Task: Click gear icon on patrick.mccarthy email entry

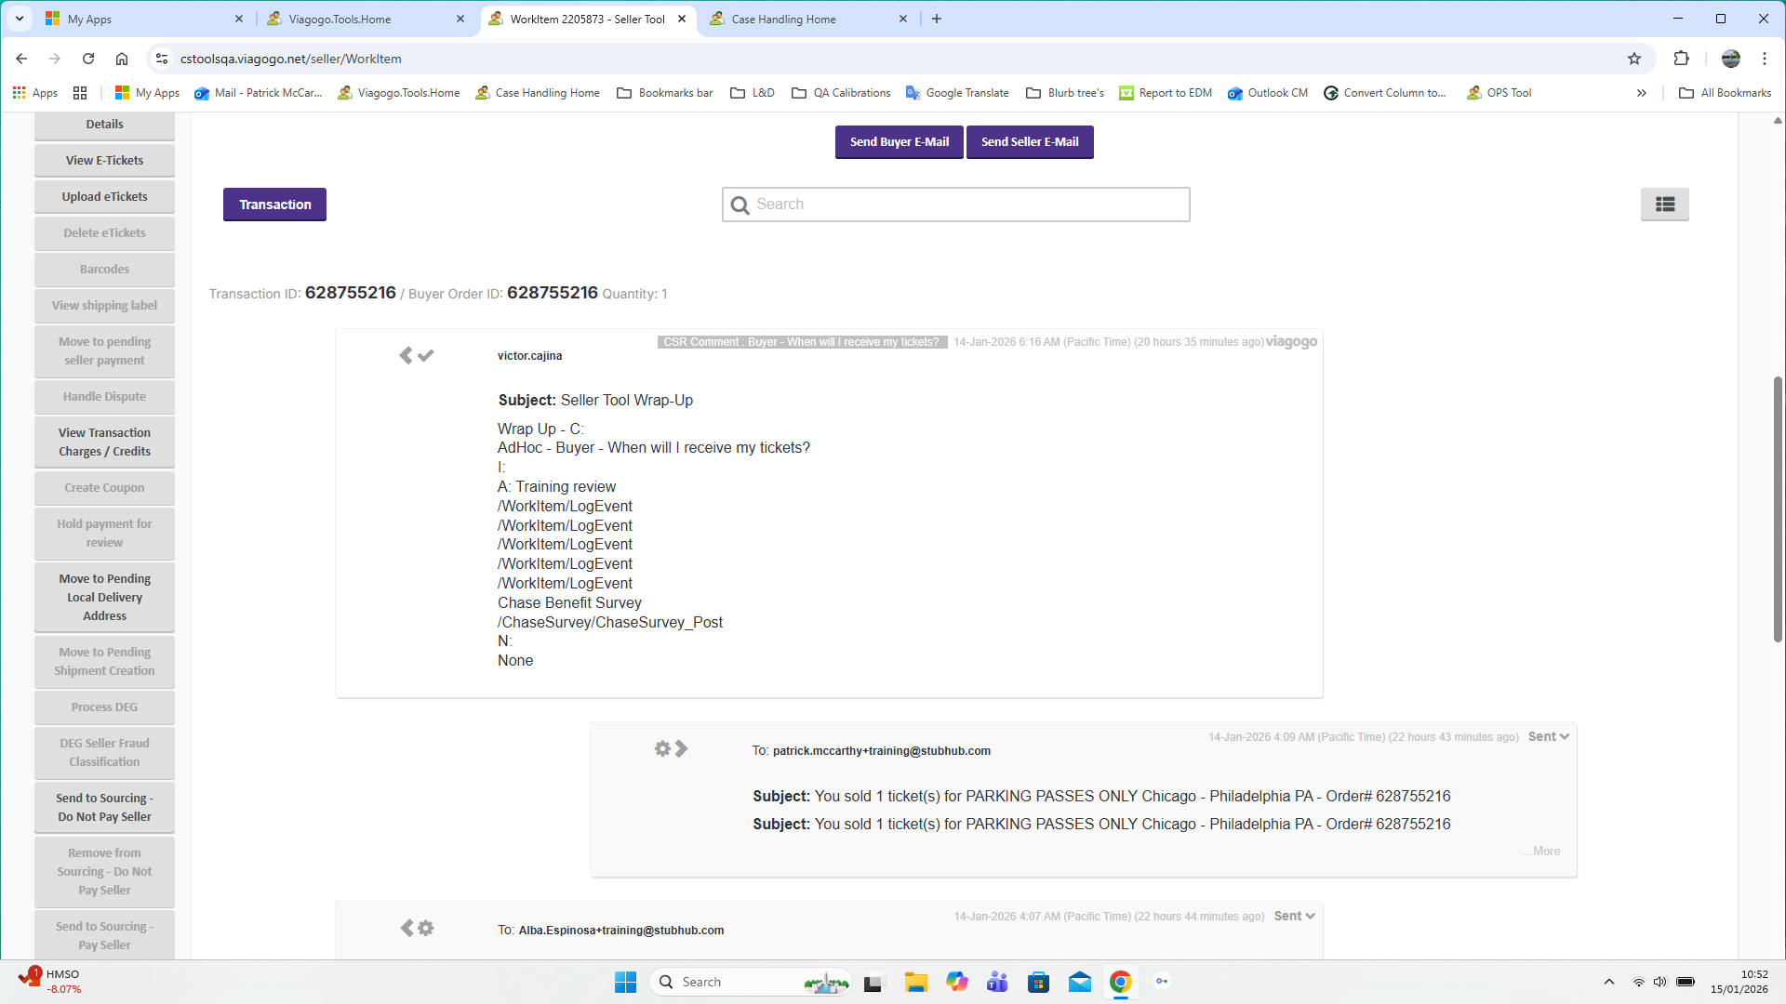Action: click(662, 749)
